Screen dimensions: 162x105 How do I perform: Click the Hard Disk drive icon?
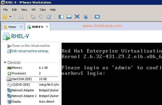pyautogui.click(x=9, y=79)
